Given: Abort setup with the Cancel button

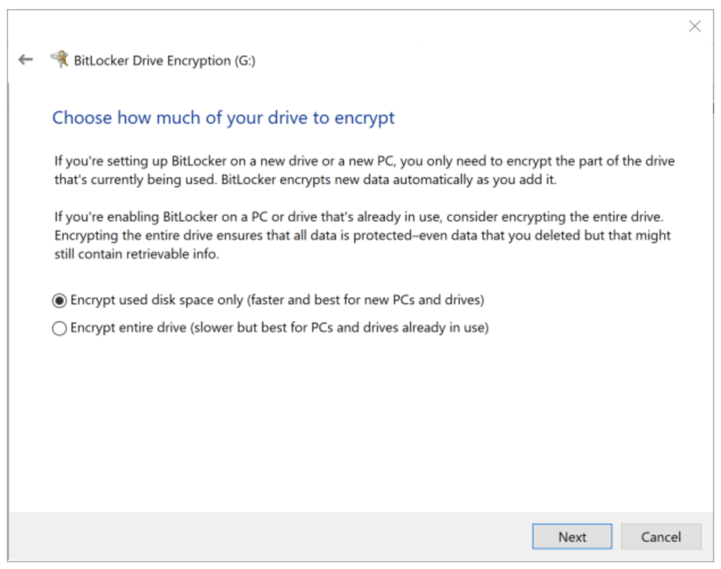Looking at the screenshot, I should click(x=661, y=537).
